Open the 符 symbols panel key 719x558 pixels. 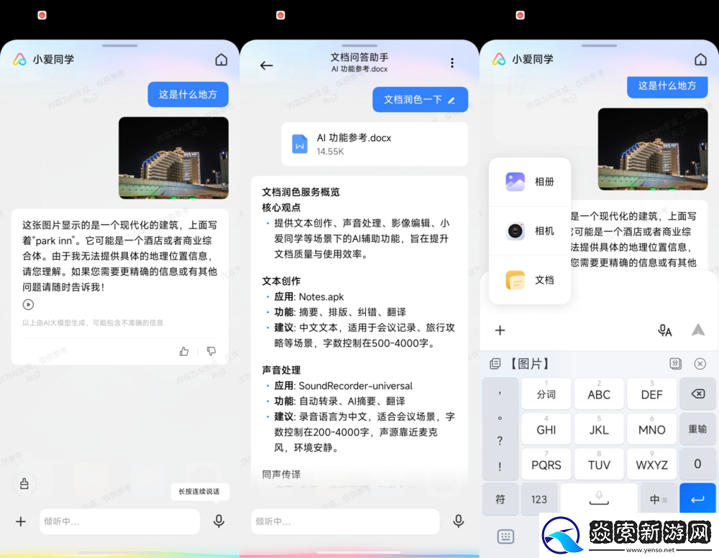(500, 498)
